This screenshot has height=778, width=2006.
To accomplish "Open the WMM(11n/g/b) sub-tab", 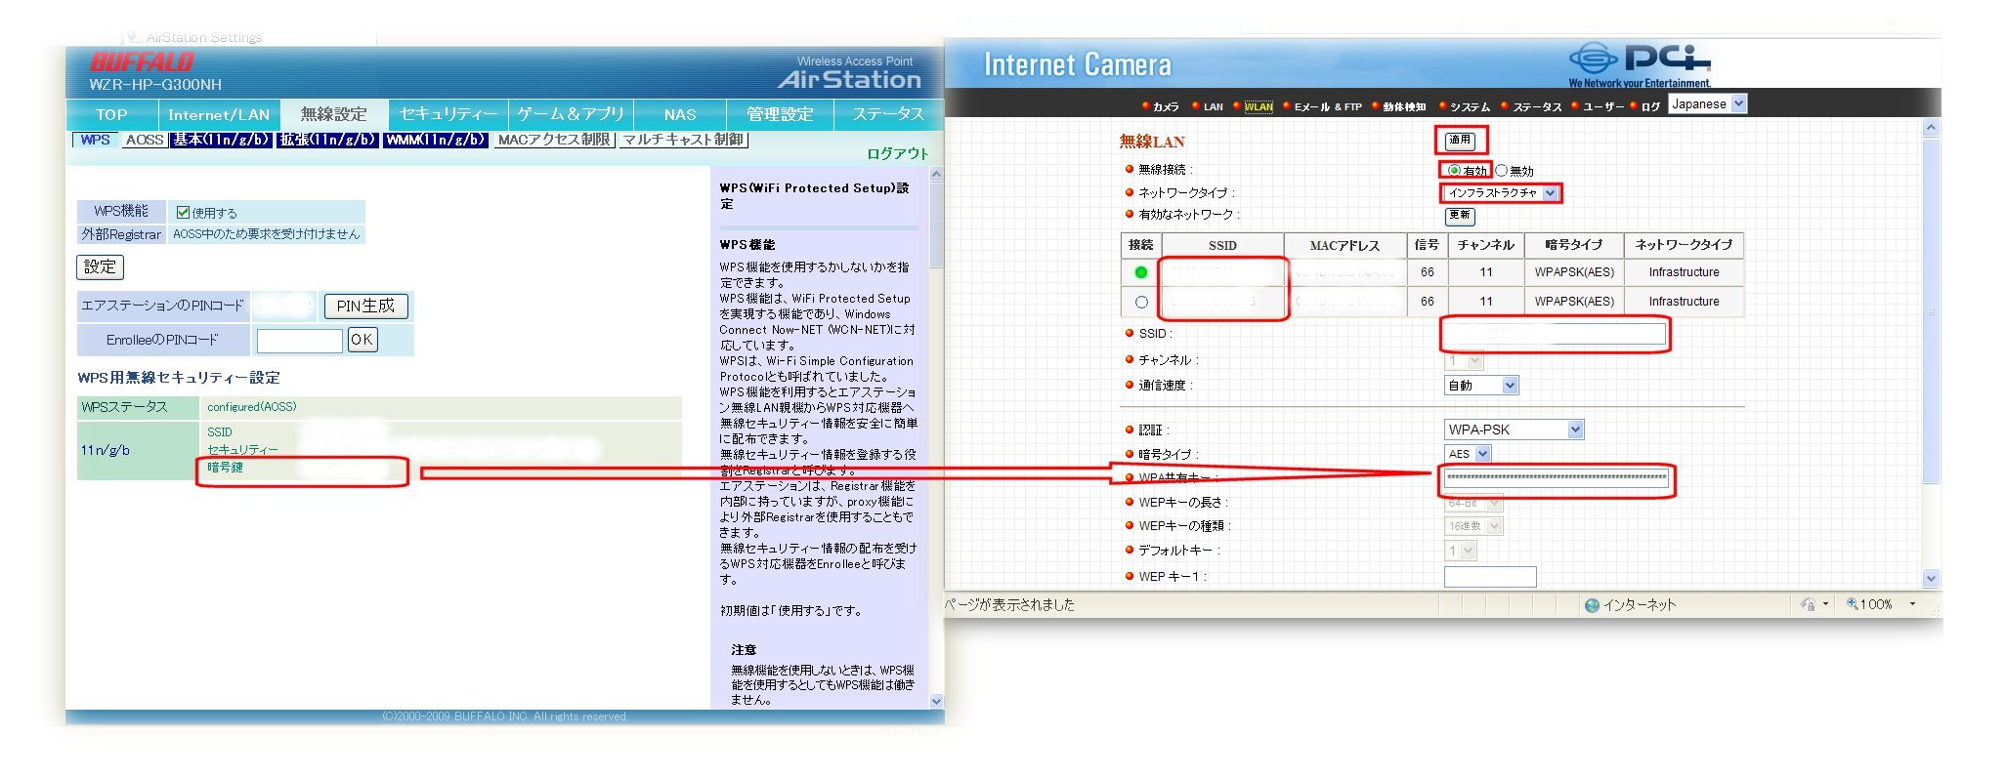I will [x=435, y=140].
